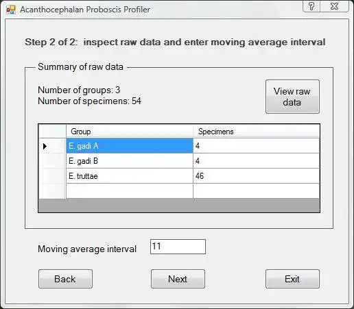Screen dimensions: 354x309
Task: Close the Acanthocephalan Proboscis Profiler window
Action: (334, 6)
